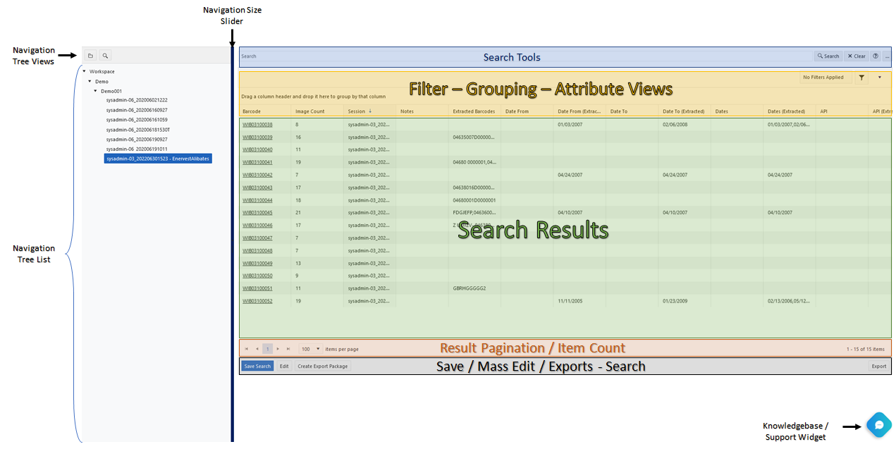Open barcode link WIB03100045

click(257, 213)
